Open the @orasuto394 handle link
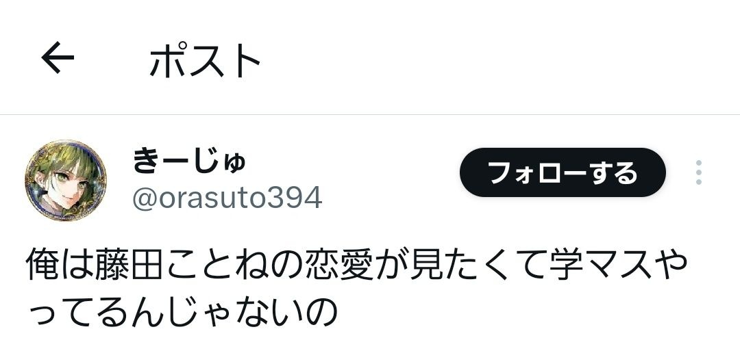This screenshot has width=740, height=351. click(x=227, y=198)
